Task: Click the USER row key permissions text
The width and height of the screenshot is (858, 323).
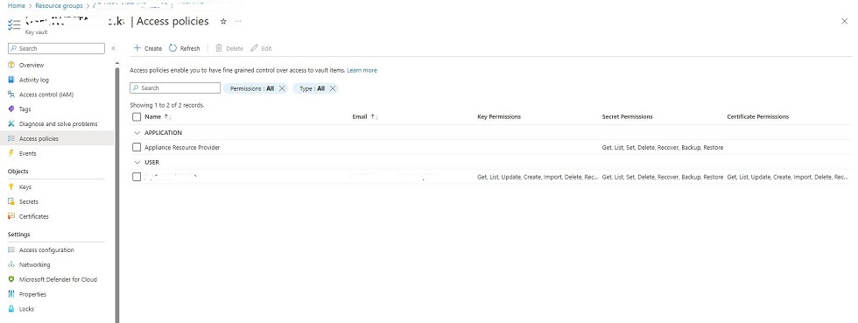Action: [538, 178]
